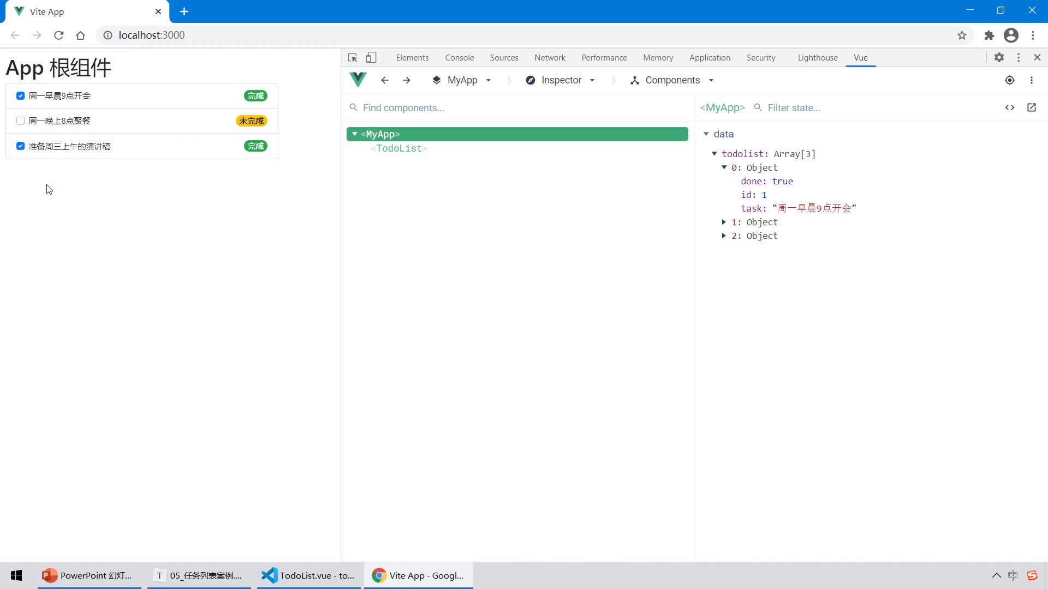Toggle the first task checkbox 周一早晨9点开会

20,95
